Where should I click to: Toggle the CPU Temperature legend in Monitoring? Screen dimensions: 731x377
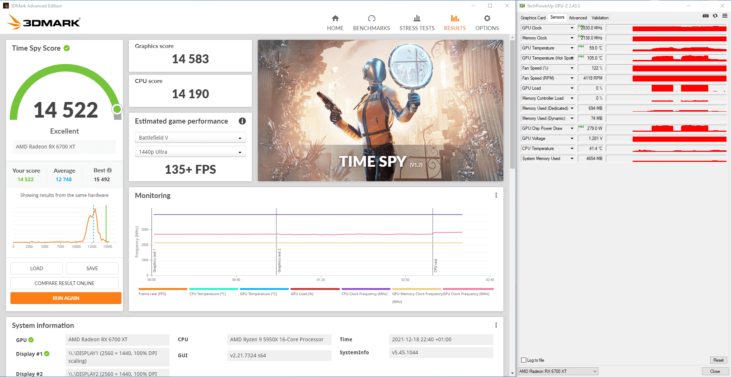click(213, 291)
